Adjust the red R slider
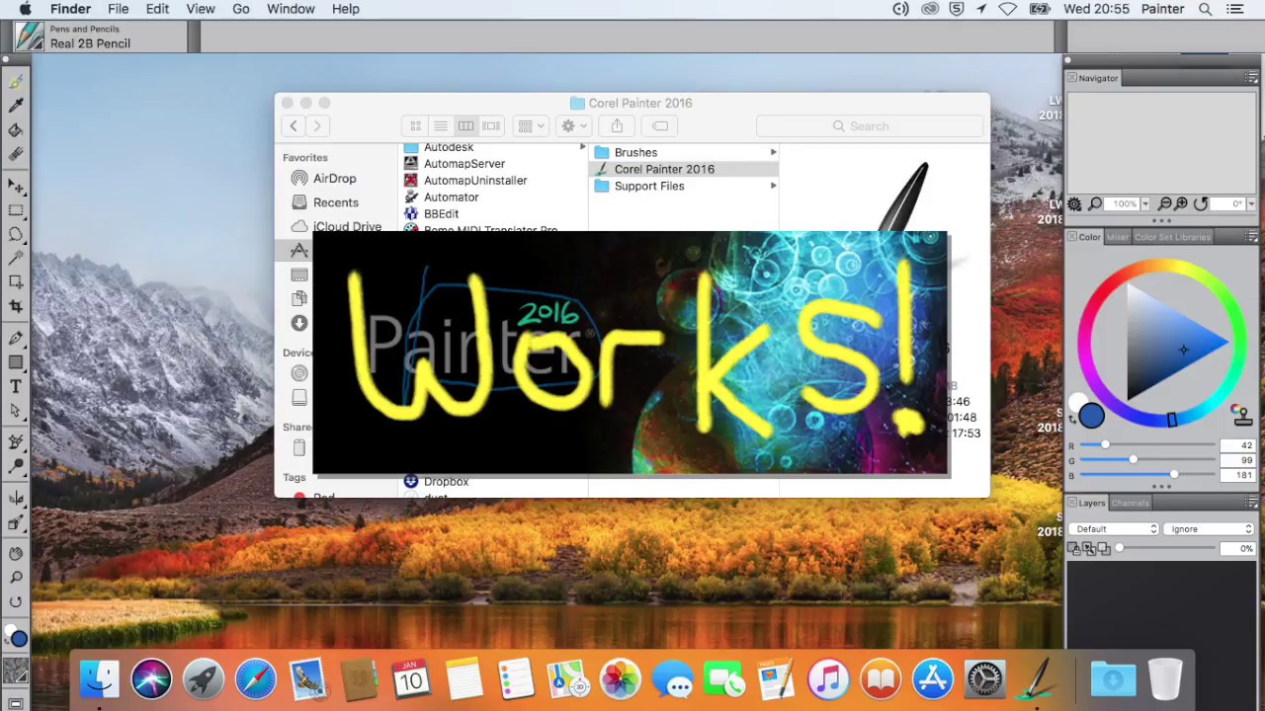 click(1146, 445)
